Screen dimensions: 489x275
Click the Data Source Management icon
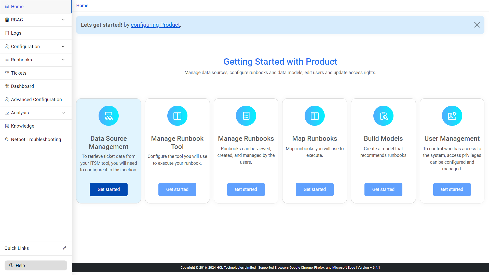(108, 116)
